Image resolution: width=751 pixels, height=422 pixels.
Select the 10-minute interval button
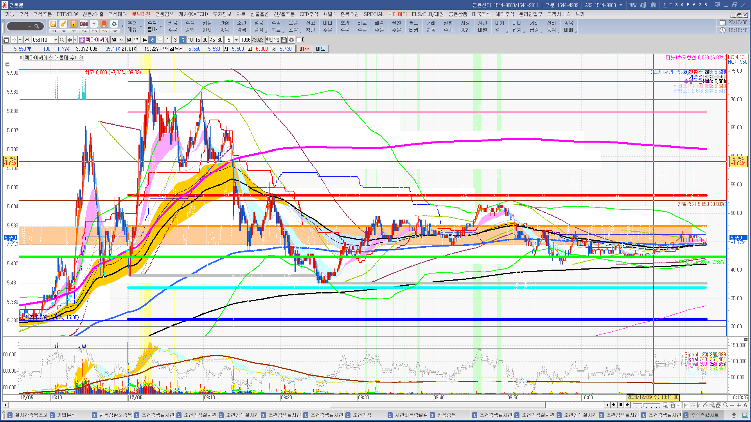[x=190, y=40]
